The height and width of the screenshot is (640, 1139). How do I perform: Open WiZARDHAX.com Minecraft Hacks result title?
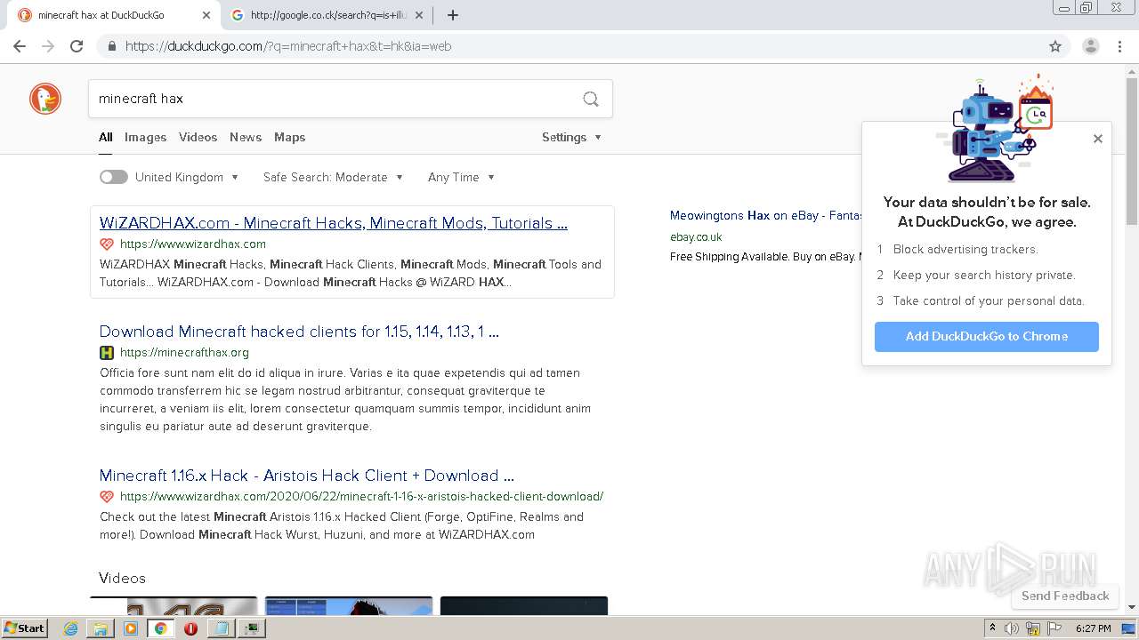tap(334, 223)
